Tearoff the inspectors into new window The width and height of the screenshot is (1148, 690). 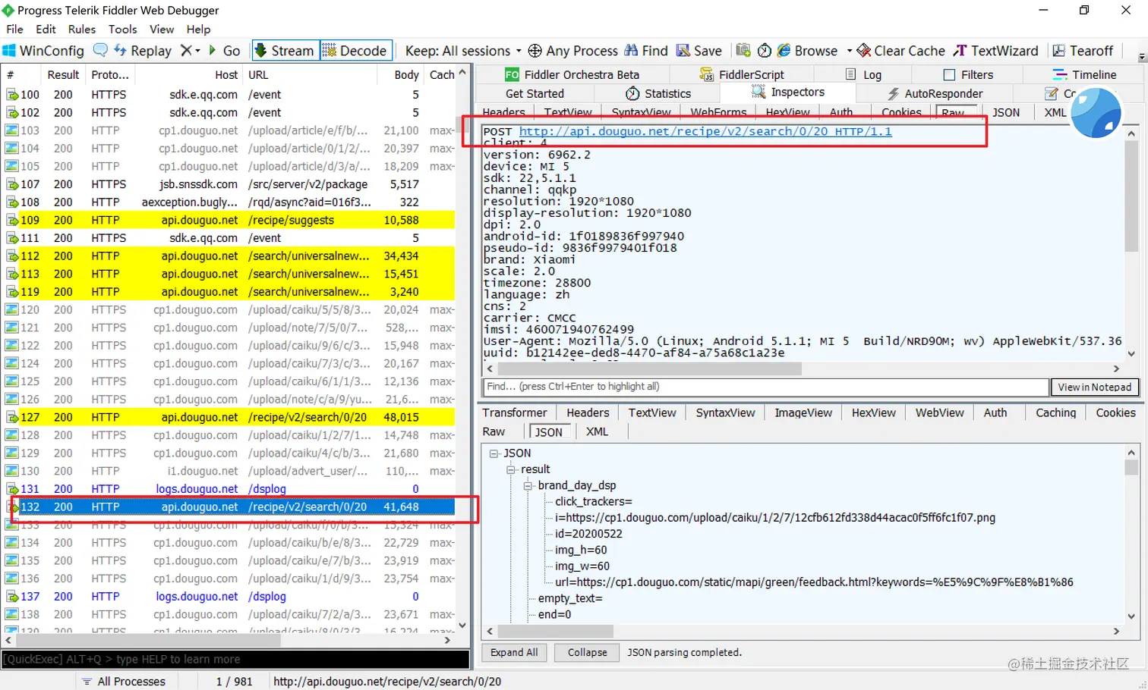click(1083, 51)
